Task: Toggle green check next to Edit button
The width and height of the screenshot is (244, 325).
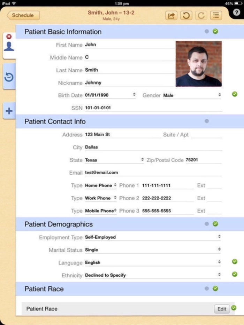Action: (234, 308)
